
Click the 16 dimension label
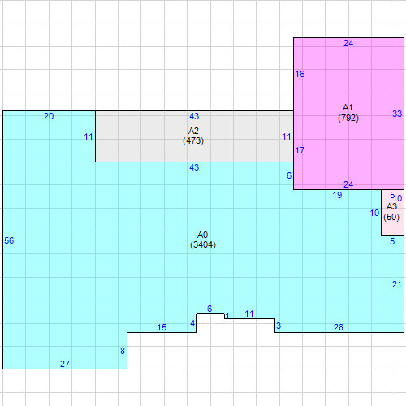(300, 74)
